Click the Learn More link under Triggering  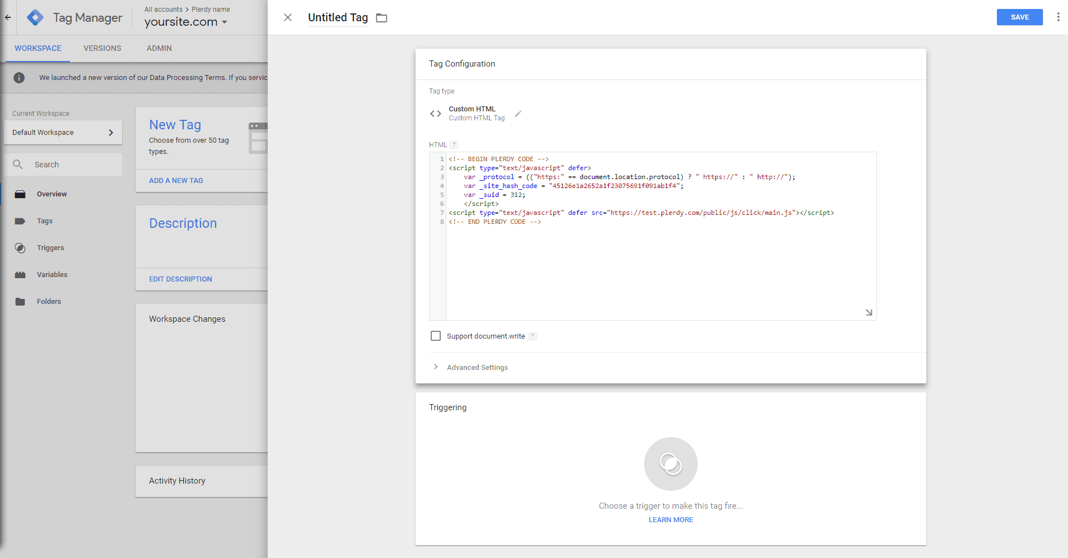click(x=670, y=520)
